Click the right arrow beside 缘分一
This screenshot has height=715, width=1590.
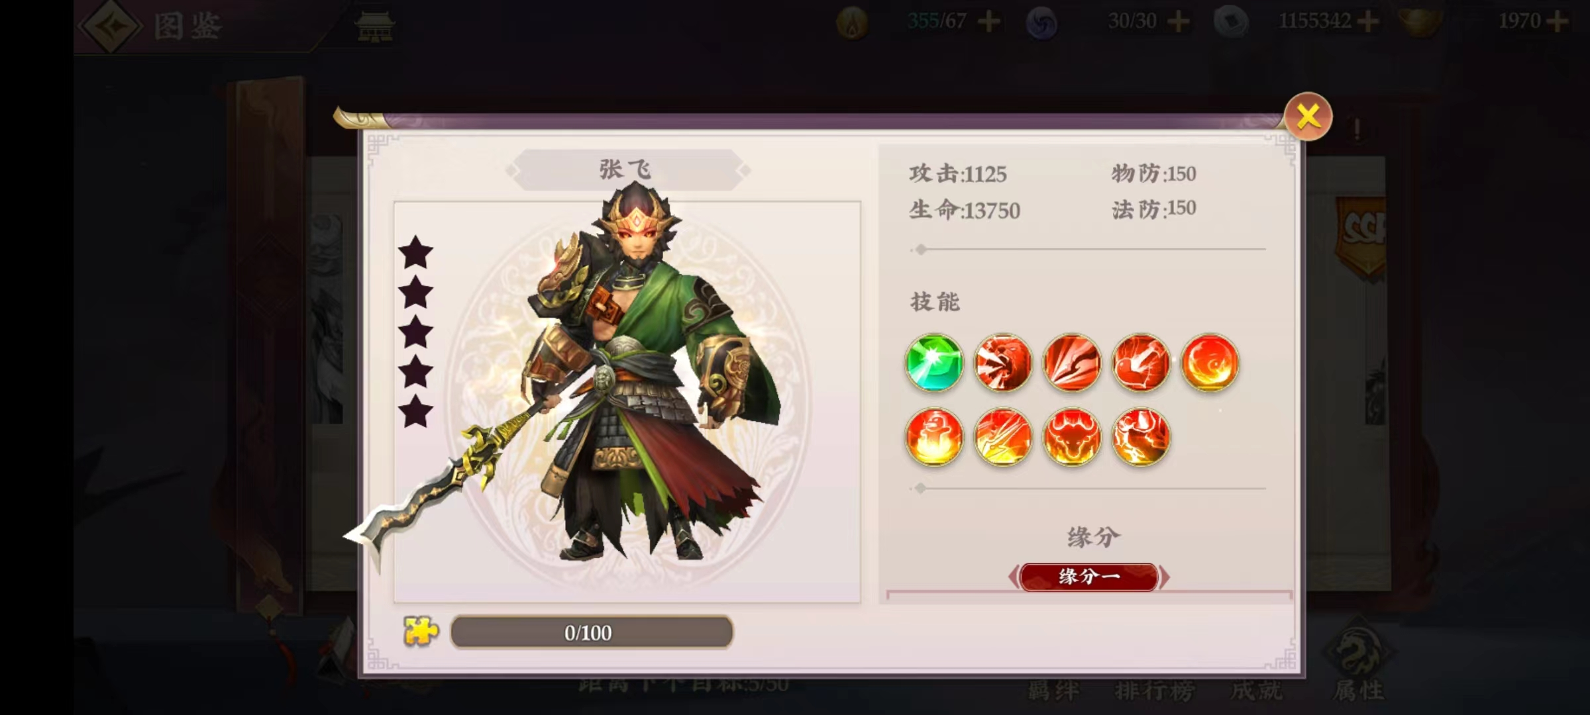pos(1165,577)
